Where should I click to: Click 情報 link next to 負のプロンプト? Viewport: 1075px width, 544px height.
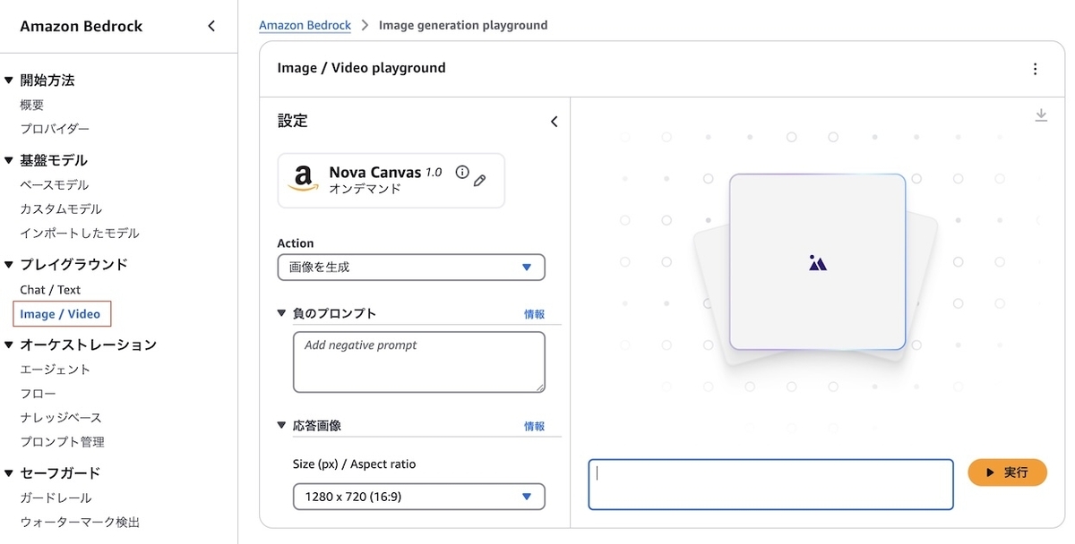[534, 314]
